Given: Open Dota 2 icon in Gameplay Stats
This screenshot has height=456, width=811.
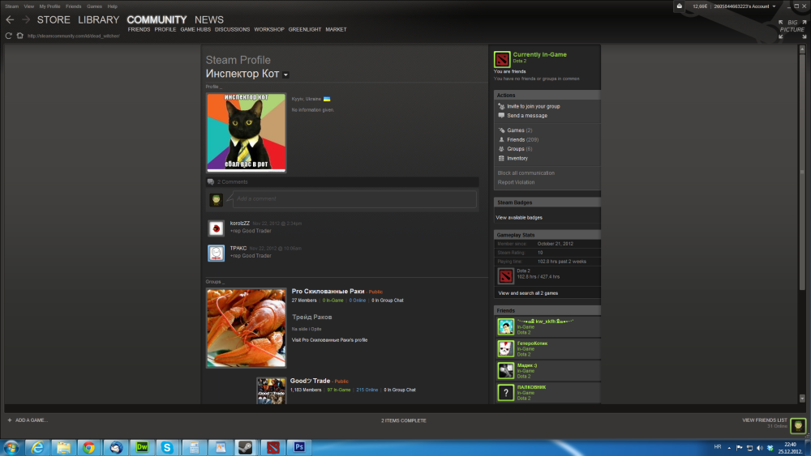Looking at the screenshot, I should (505, 275).
